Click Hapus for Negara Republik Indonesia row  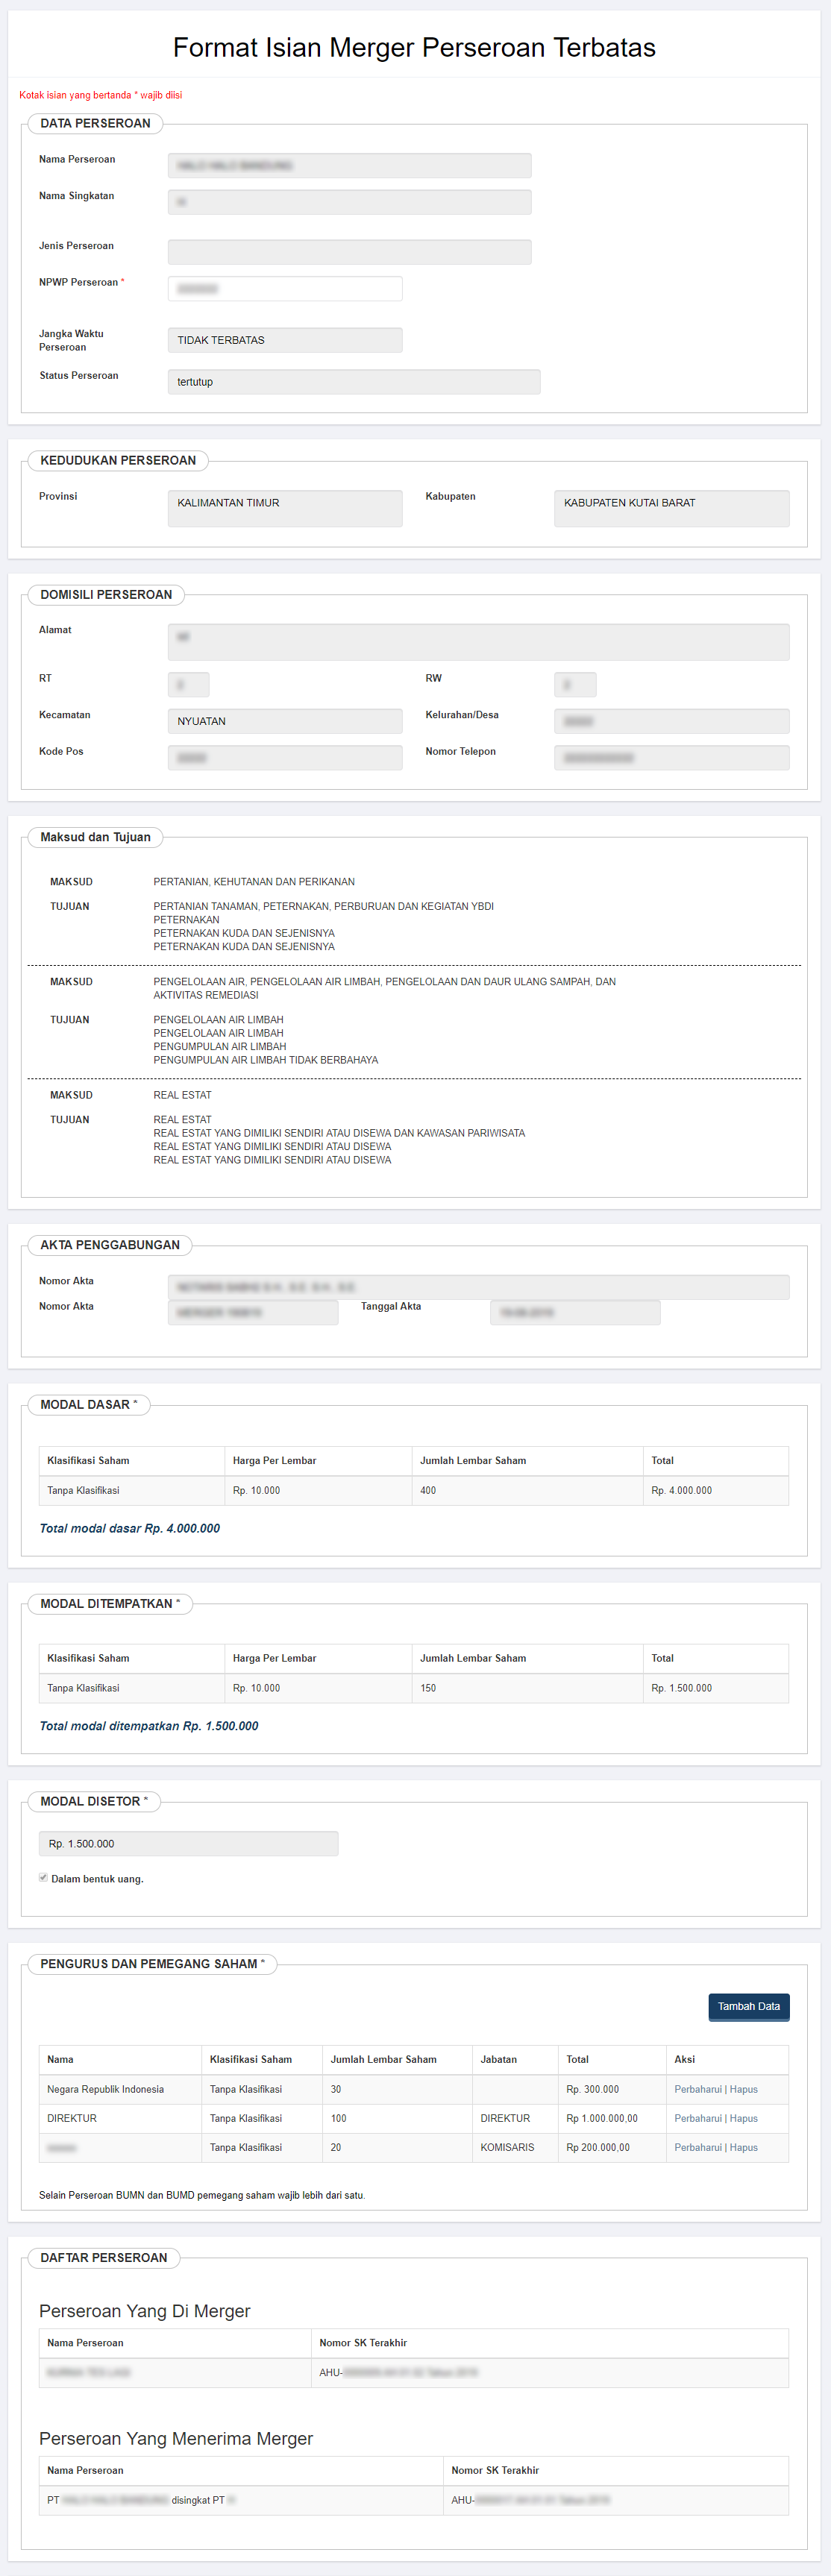coord(743,2089)
